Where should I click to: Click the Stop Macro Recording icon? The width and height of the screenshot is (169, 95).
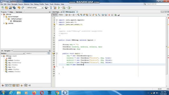pyautogui.click(x=112, y=15)
